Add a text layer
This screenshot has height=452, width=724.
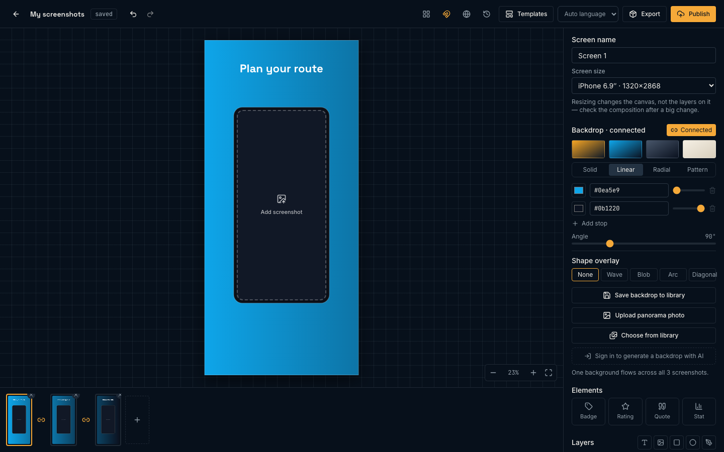pos(645,442)
